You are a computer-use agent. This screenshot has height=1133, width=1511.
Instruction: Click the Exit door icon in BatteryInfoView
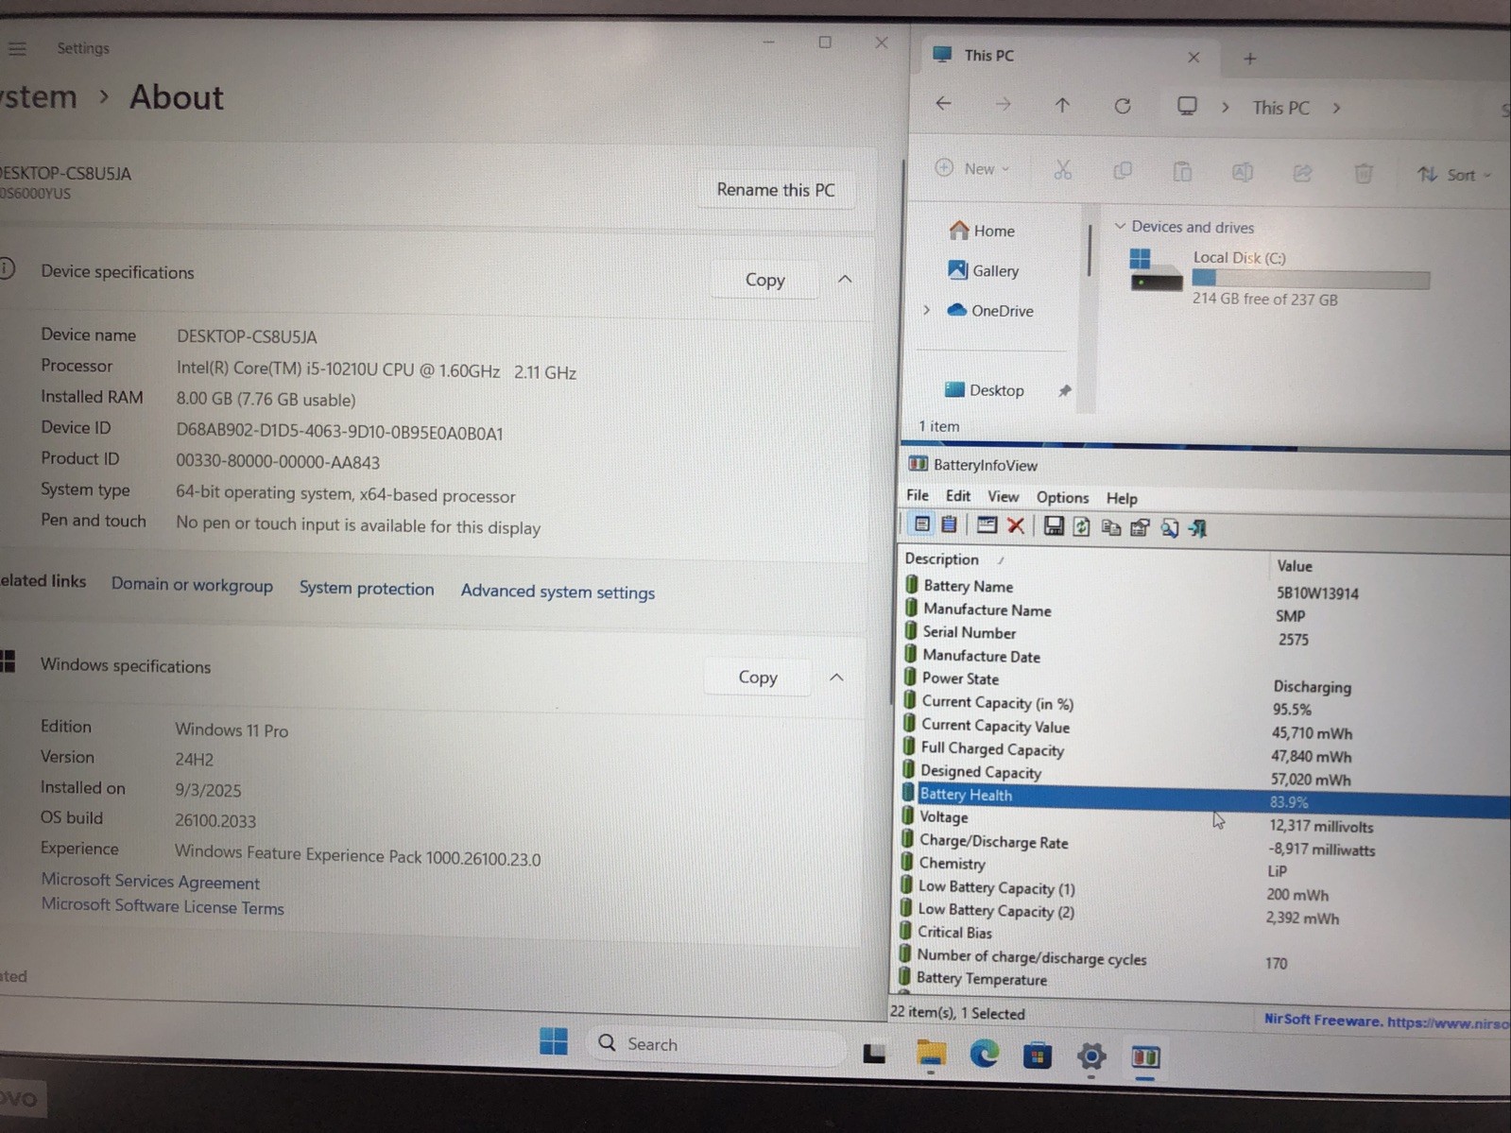(1198, 528)
